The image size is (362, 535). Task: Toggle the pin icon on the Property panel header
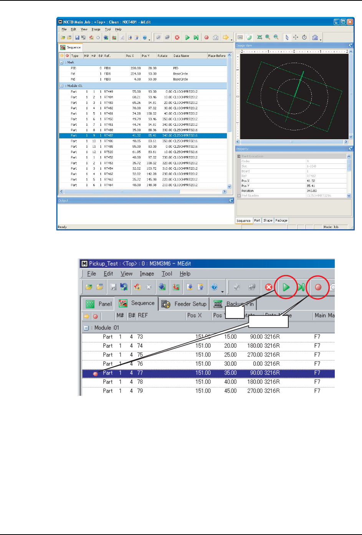pyautogui.click(x=350, y=148)
